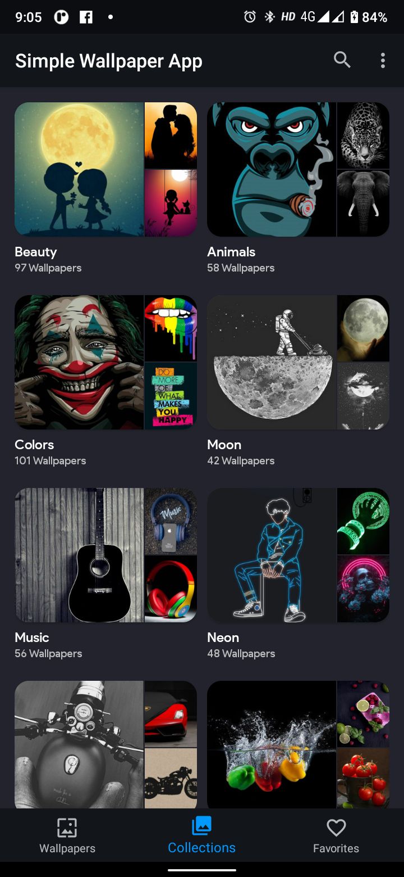The width and height of the screenshot is (404, 877).
Task: Tap the Facebook notification icon
Action: [86, 17]
